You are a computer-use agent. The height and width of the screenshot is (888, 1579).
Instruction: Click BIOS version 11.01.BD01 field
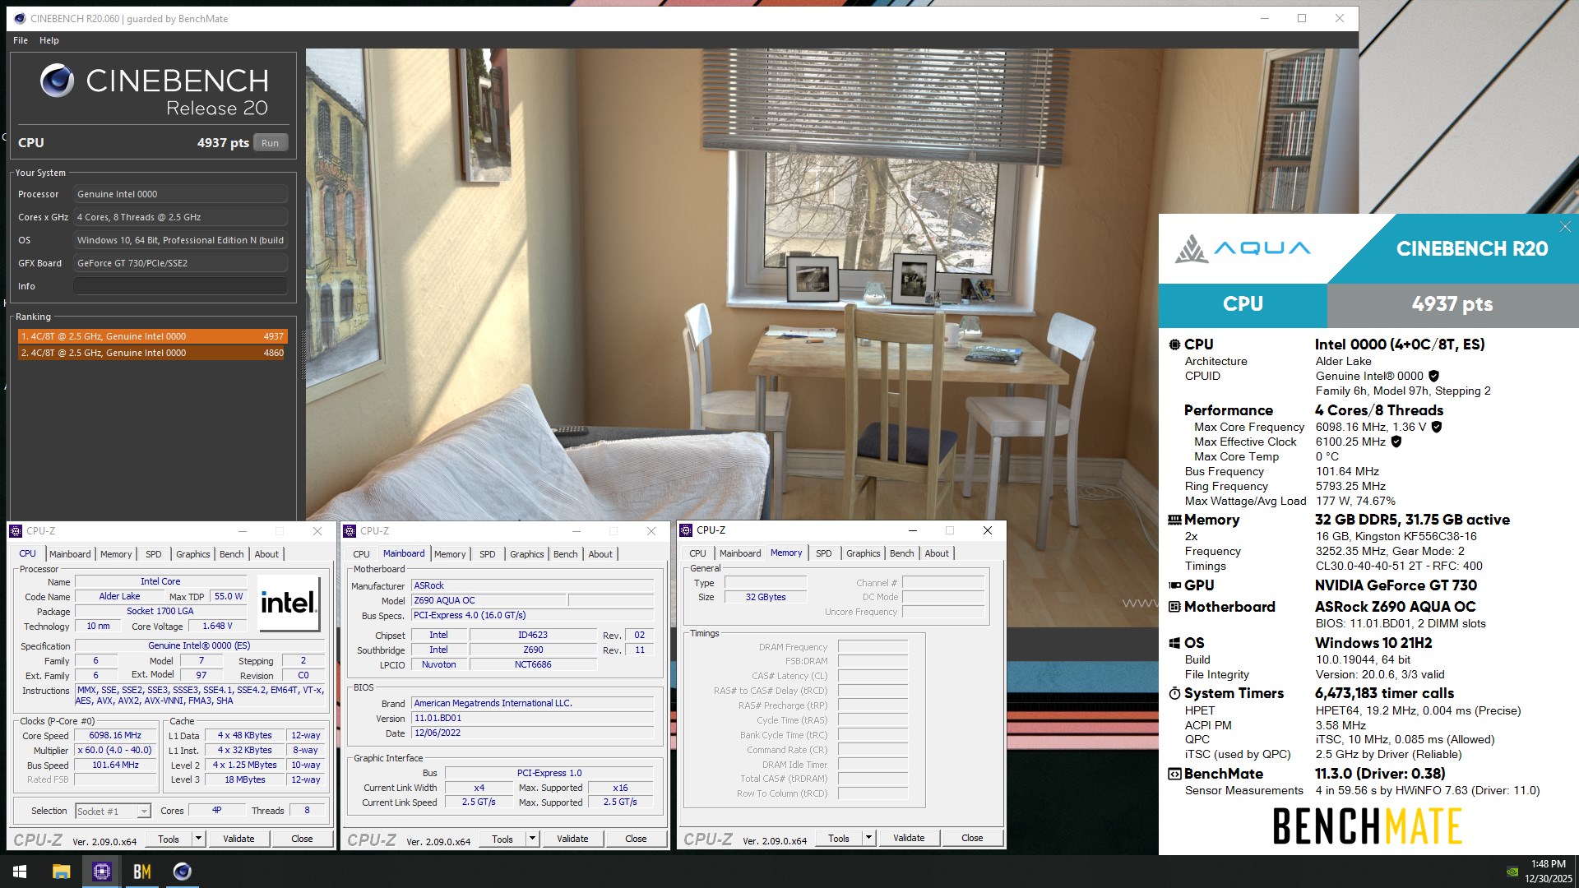[x=533, y=718]
